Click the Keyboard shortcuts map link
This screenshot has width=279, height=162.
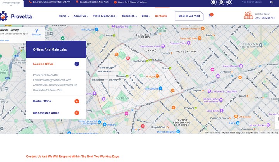pos(212,133)
